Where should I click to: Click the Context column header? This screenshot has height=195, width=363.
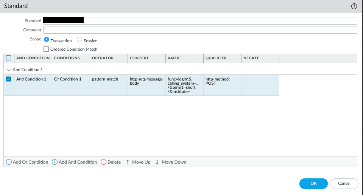[139, 58]
